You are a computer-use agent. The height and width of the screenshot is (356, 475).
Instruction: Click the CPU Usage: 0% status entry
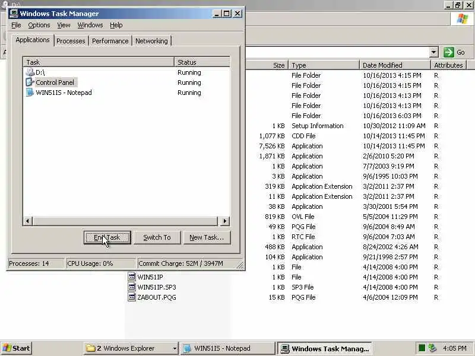point(100,263)
